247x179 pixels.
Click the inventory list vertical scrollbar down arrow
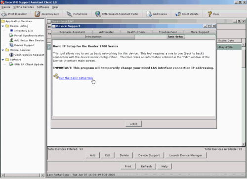point(244,144)
